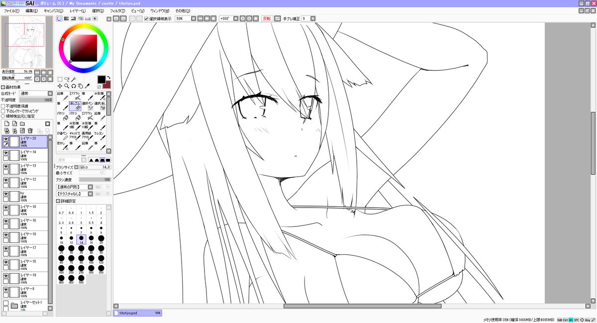
Task: Delete the layer with trash icon
Action: 30,130
